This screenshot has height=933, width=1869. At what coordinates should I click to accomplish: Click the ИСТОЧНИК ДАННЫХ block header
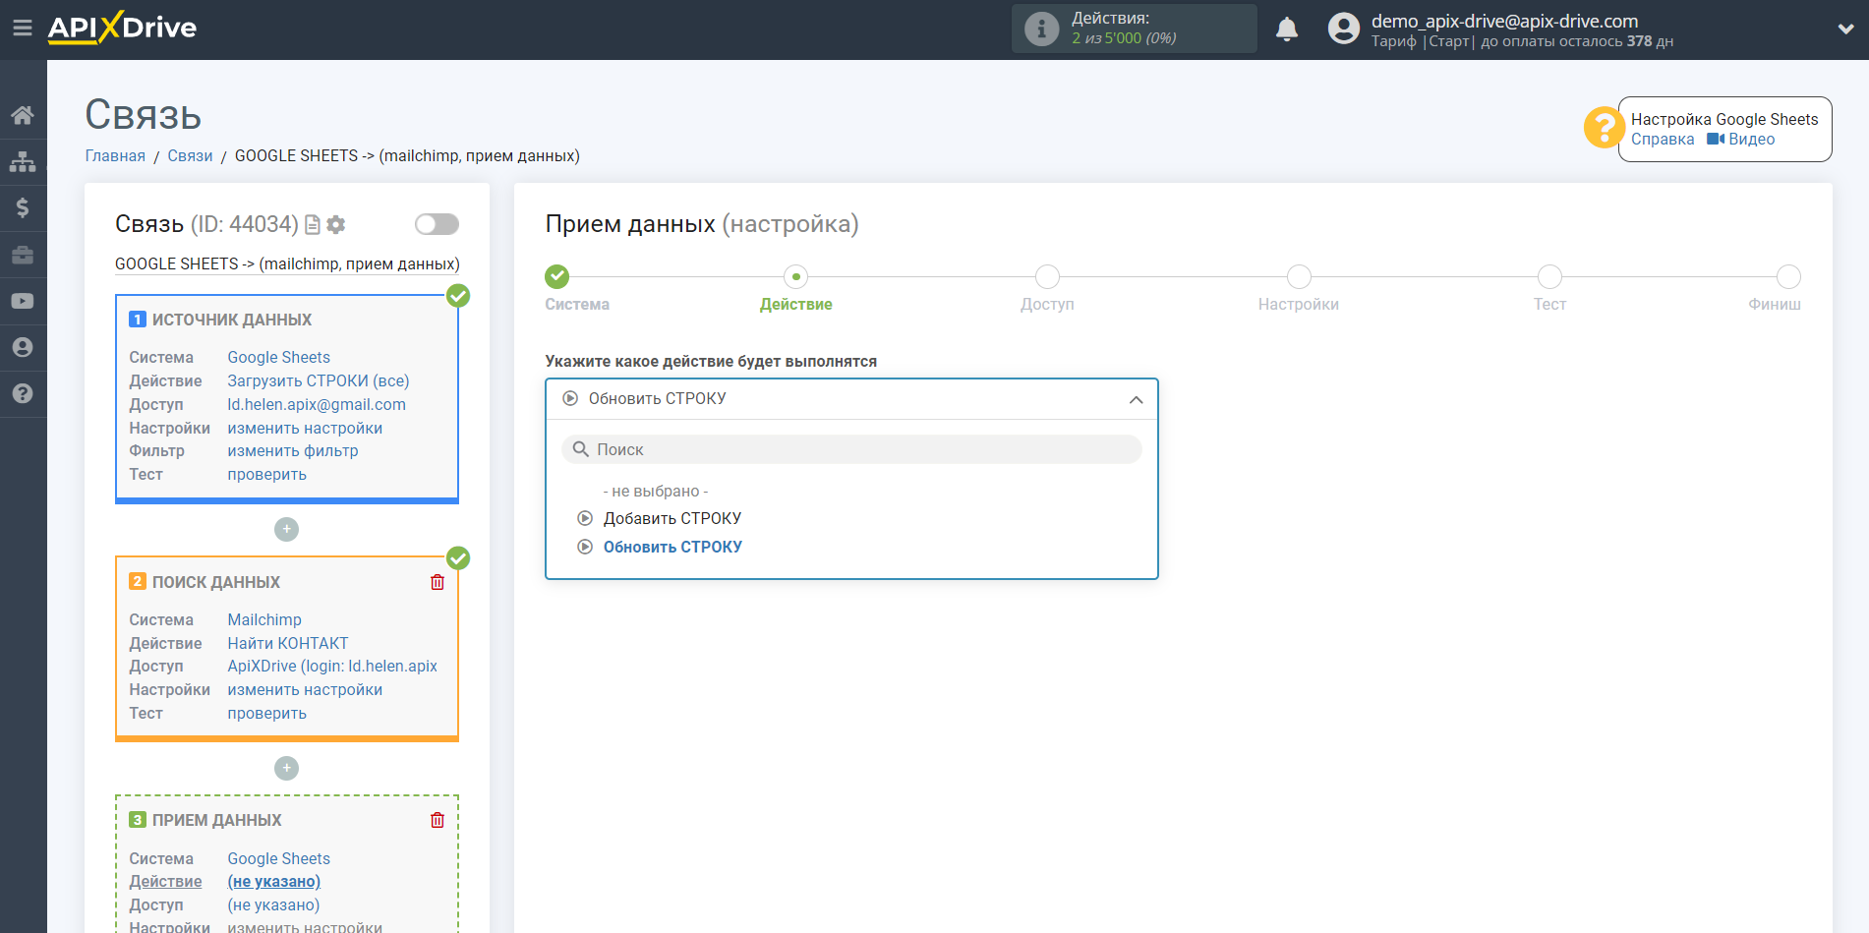coord(232,320)
